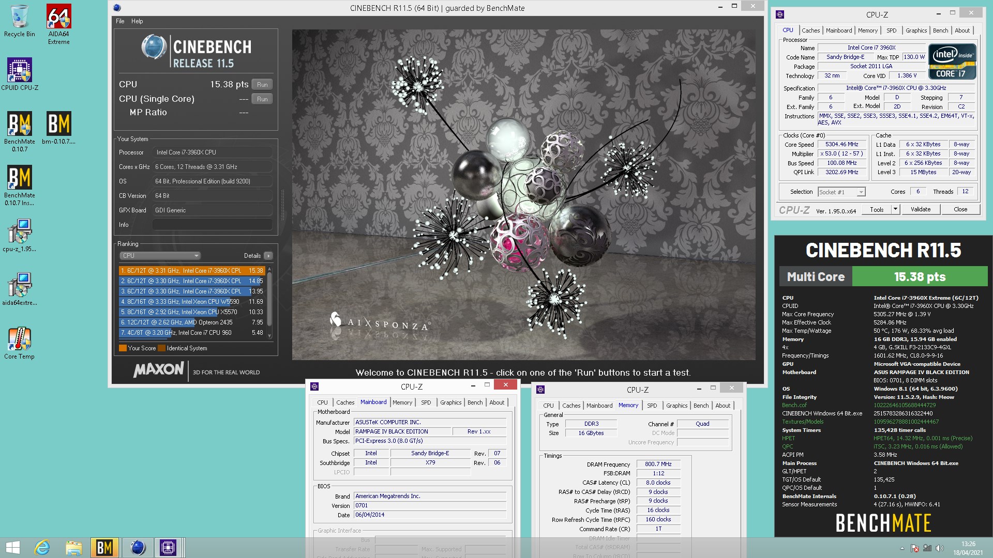
Task: Open the Ranking CPU dropdown
Action: click(160, 256)
